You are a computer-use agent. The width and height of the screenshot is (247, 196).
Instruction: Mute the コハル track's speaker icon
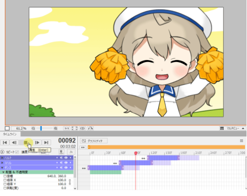[x=61, y=163]
